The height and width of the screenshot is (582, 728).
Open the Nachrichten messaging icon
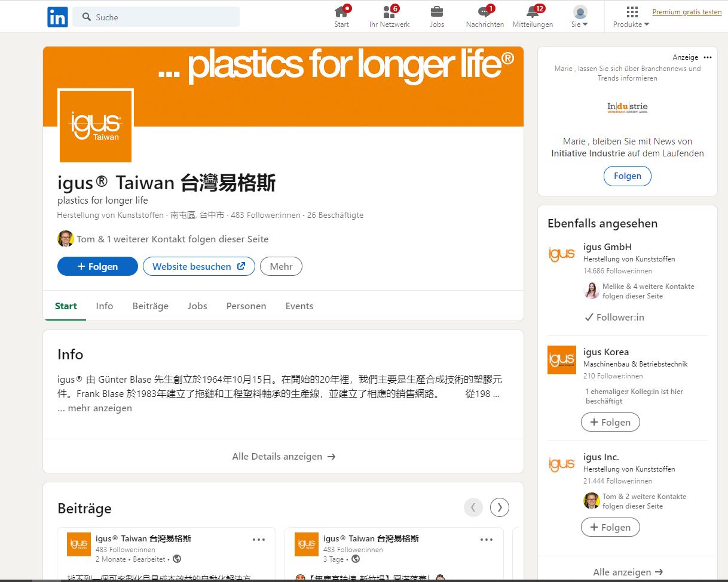tap(485, 13)
